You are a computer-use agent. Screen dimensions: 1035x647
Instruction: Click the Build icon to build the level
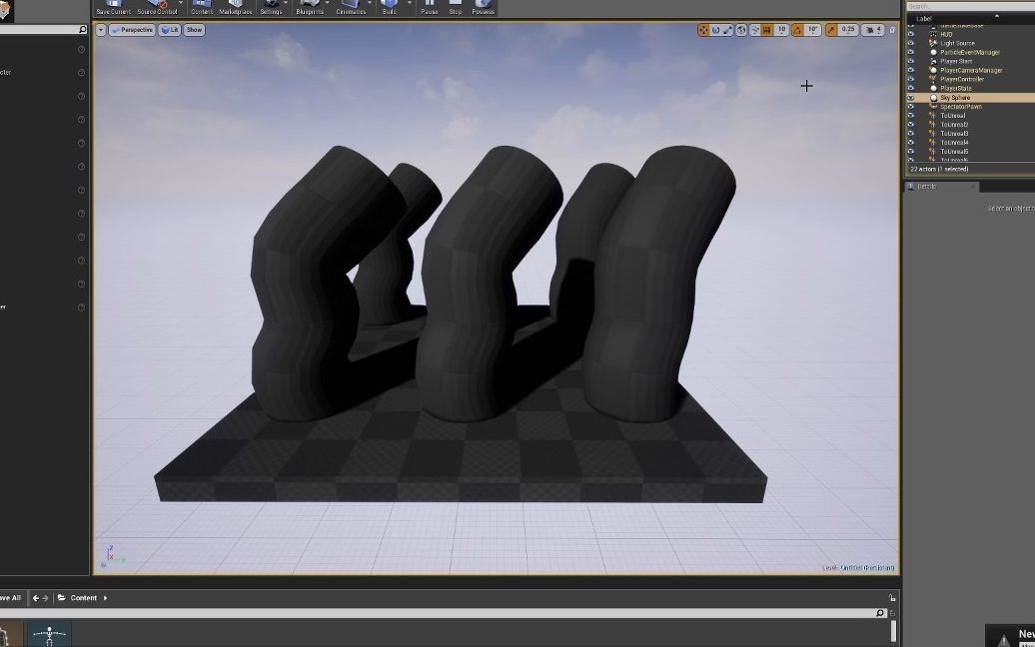tap(389, 6)
